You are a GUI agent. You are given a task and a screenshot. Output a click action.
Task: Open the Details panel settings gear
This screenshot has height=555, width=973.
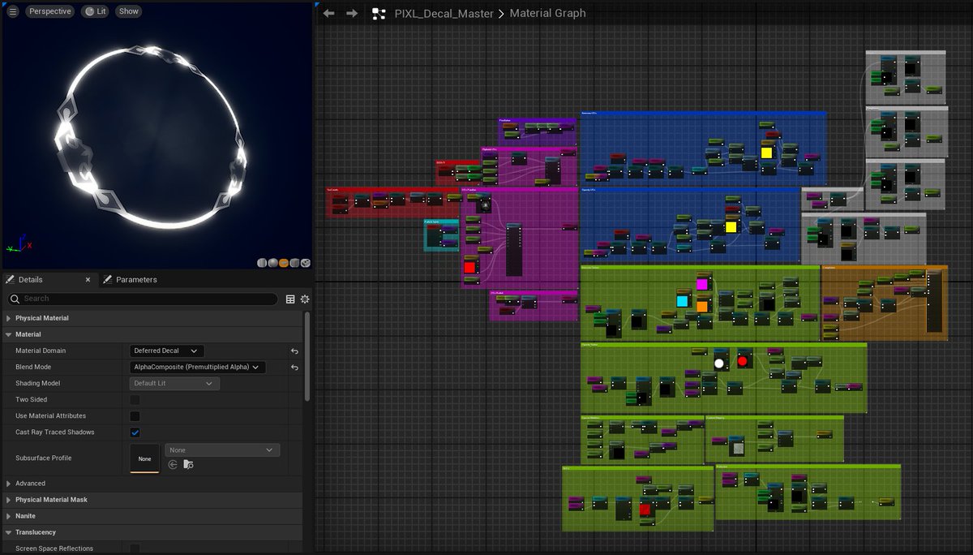(305, 299)
